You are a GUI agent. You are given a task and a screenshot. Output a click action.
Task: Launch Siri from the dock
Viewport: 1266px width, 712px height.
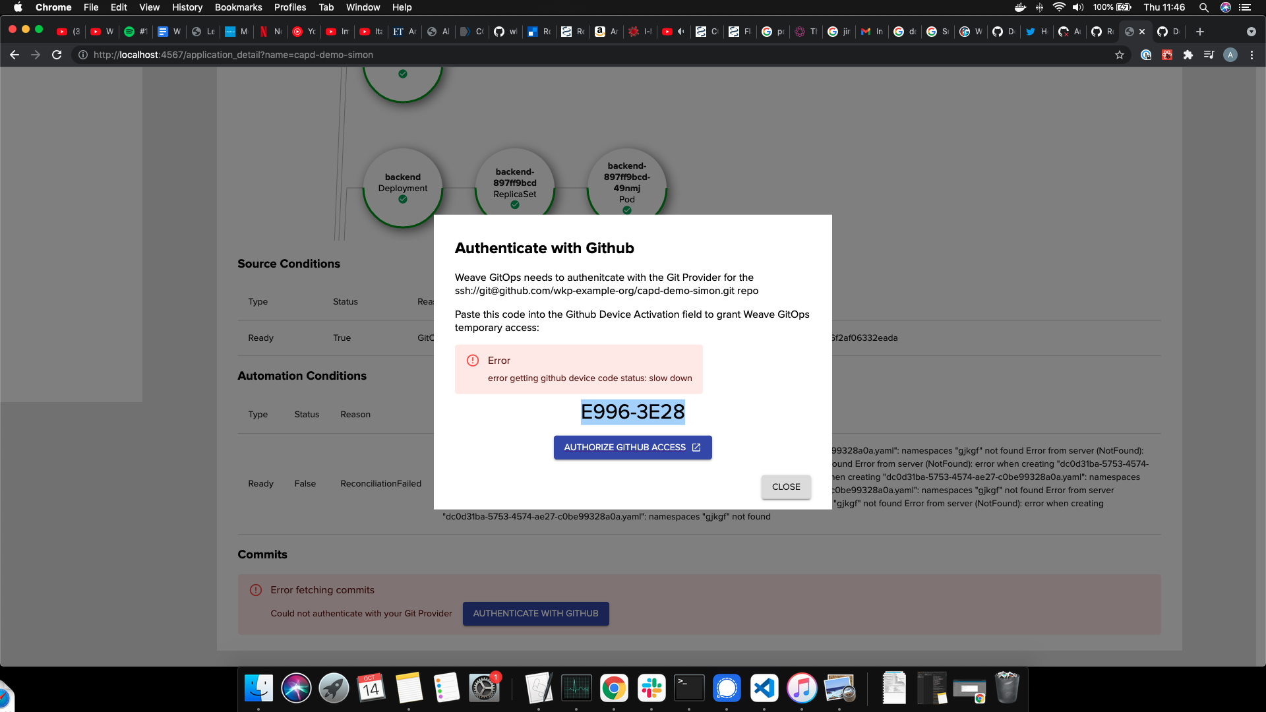pos(296,688)
